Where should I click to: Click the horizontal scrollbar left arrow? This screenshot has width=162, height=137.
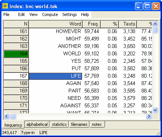point(7,117)
